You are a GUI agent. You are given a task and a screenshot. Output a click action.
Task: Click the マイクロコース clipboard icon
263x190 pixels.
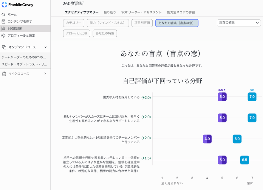point(4,74)
